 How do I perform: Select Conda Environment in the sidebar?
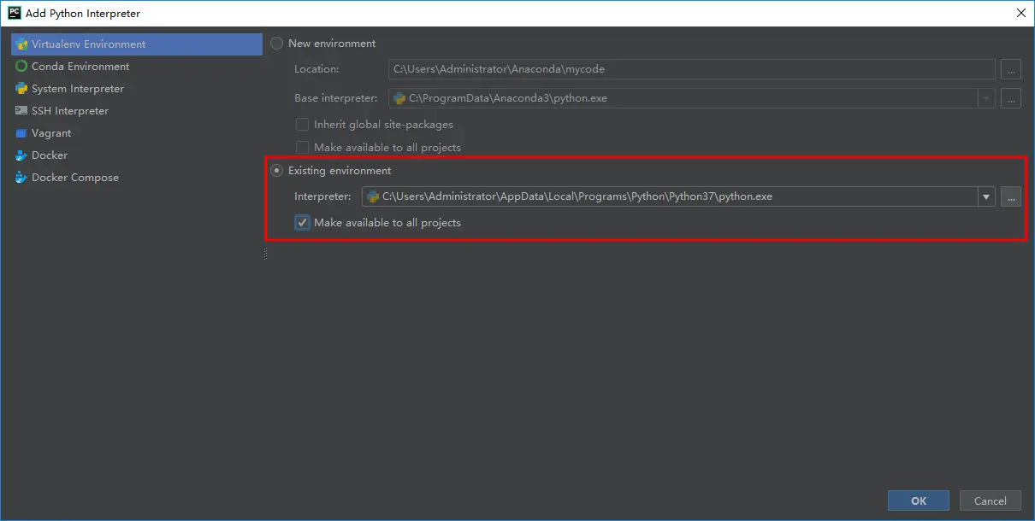[x=137, y=67]
